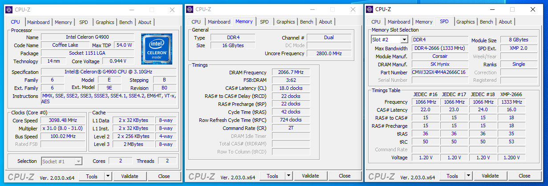
Task: Click the Module Manuf. Corsair field
Action: point(440,57)
